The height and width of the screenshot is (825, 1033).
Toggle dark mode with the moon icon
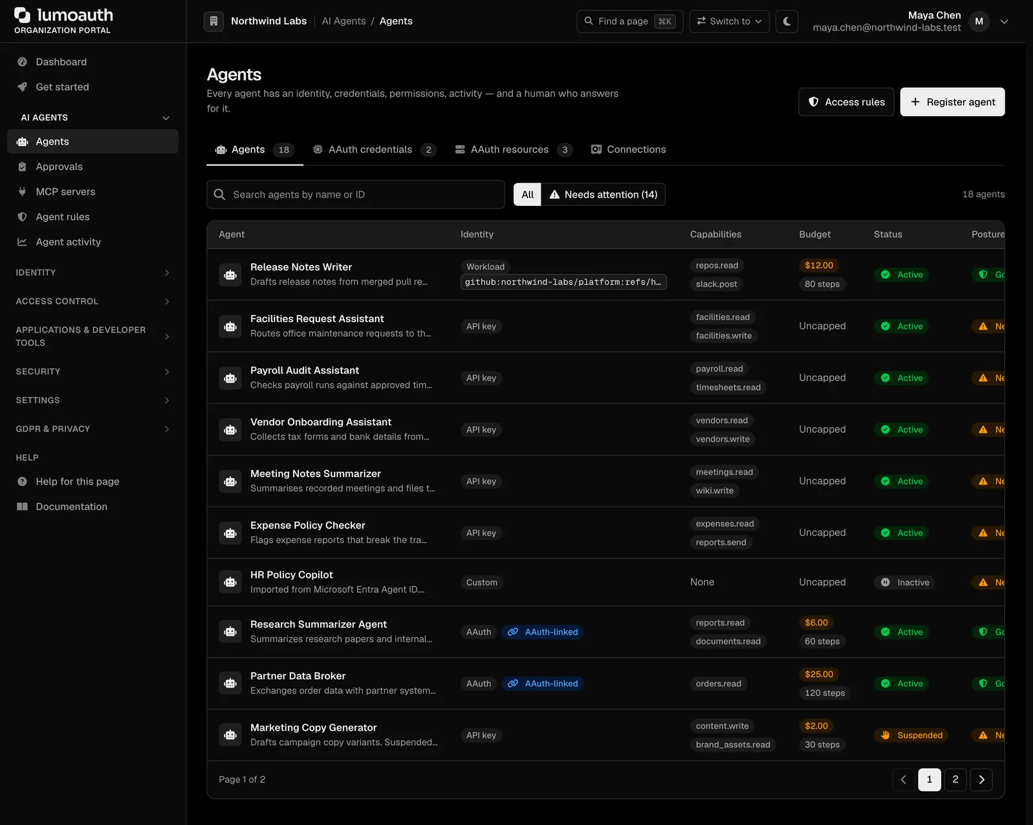pos(787,21)
